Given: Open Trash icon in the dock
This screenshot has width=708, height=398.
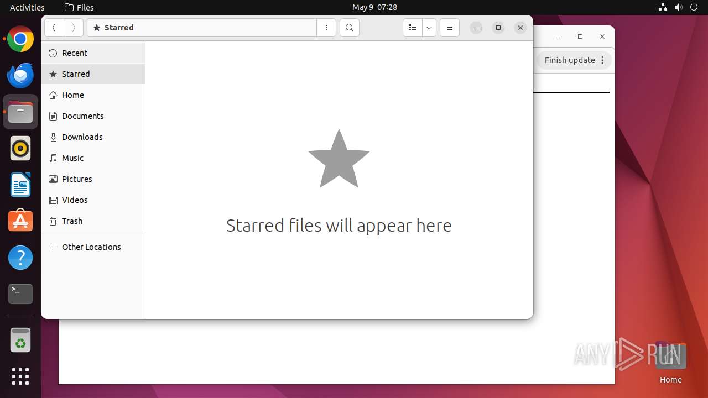Looking at the screenshot, I should click(x=20, y=340).
